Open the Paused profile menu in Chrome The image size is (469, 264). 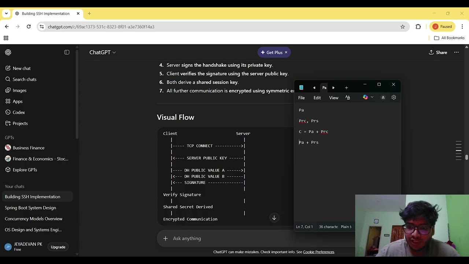click(x=443, y=26)
